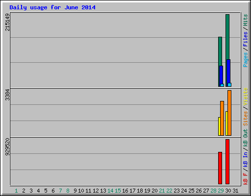Viewport: 251px width, 196px height.
Task: Click day 31 on the x-axis
Action: click(x=235, y=191)
